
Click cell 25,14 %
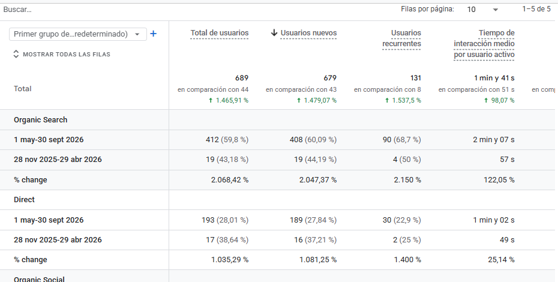[x=501, y=260]
